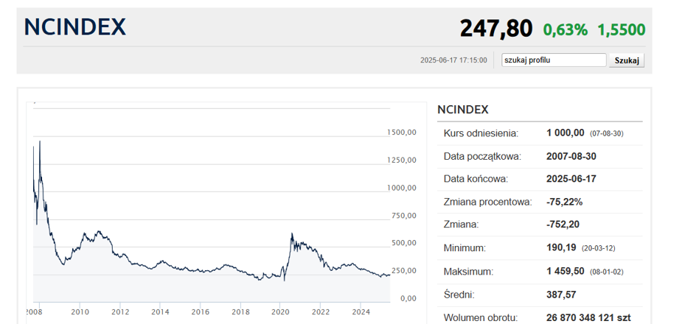
Task: Click the reference value 1 000,00
Action: pyautogui.click(x=565, y=133)
